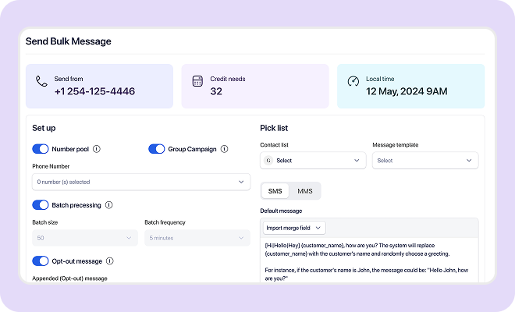Open the Batch processing info icon
The image size is (515, 312).
108,205
